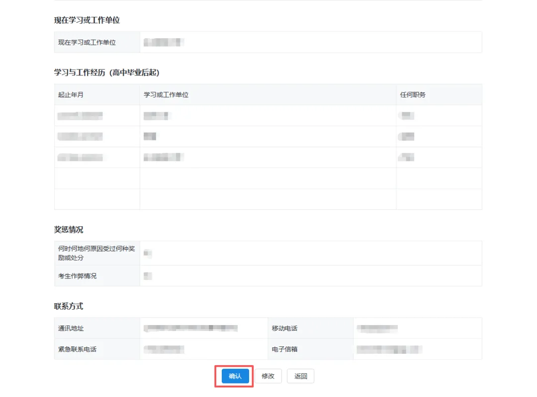Click the blue 确认 button
Screen dimensions: 537x397
(x=235, y=376)
